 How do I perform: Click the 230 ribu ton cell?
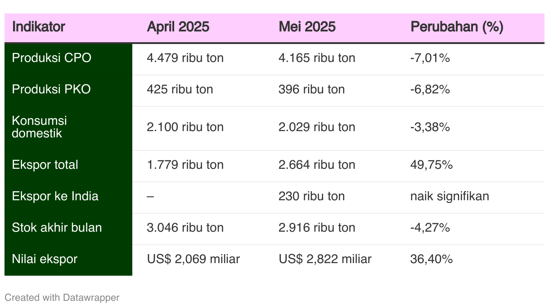click(312, 196)
